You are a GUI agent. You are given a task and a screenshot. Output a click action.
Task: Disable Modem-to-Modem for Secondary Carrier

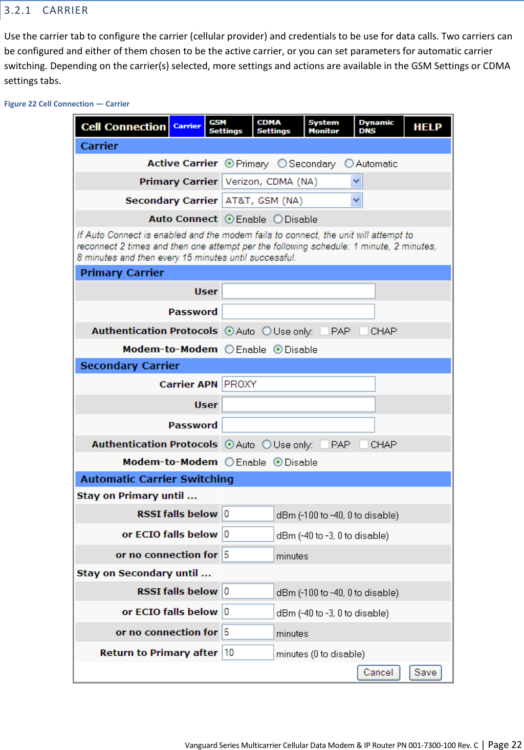pos(278,462)
